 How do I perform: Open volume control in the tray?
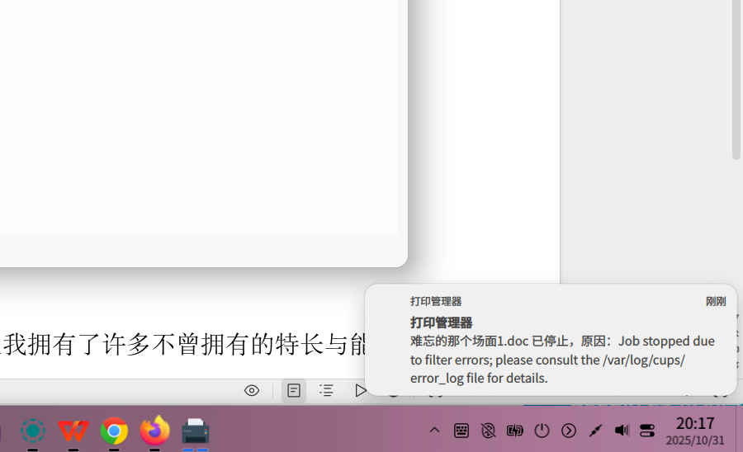point(622,431)
